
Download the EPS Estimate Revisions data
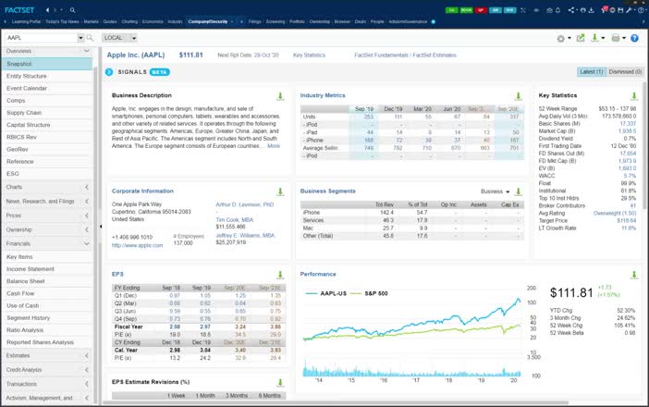tap(280, 383)
